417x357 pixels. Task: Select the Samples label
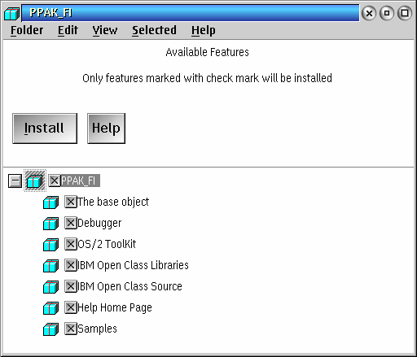pyautogui.click(x=97, y=329)
